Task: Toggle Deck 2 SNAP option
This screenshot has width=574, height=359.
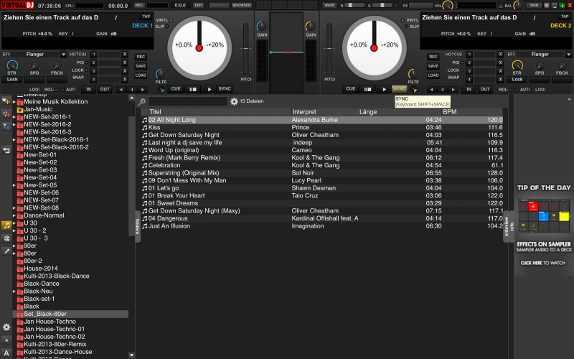Action: [455, 78]
